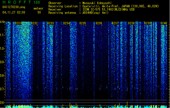Image resolution: width=170 pixels, height=108 pixels.
Task: Click the 0234 time marker
Action: (66, 23)
